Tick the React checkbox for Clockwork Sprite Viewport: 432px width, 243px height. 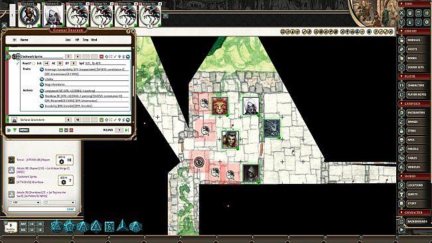tap(34, 63)
